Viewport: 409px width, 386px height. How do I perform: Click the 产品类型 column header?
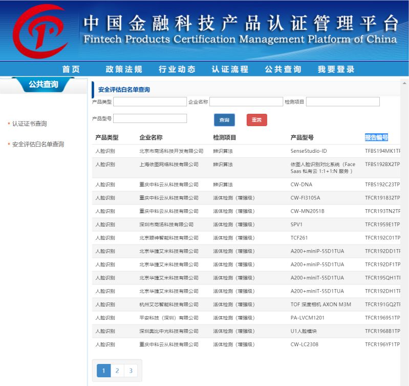coord(107,137)
